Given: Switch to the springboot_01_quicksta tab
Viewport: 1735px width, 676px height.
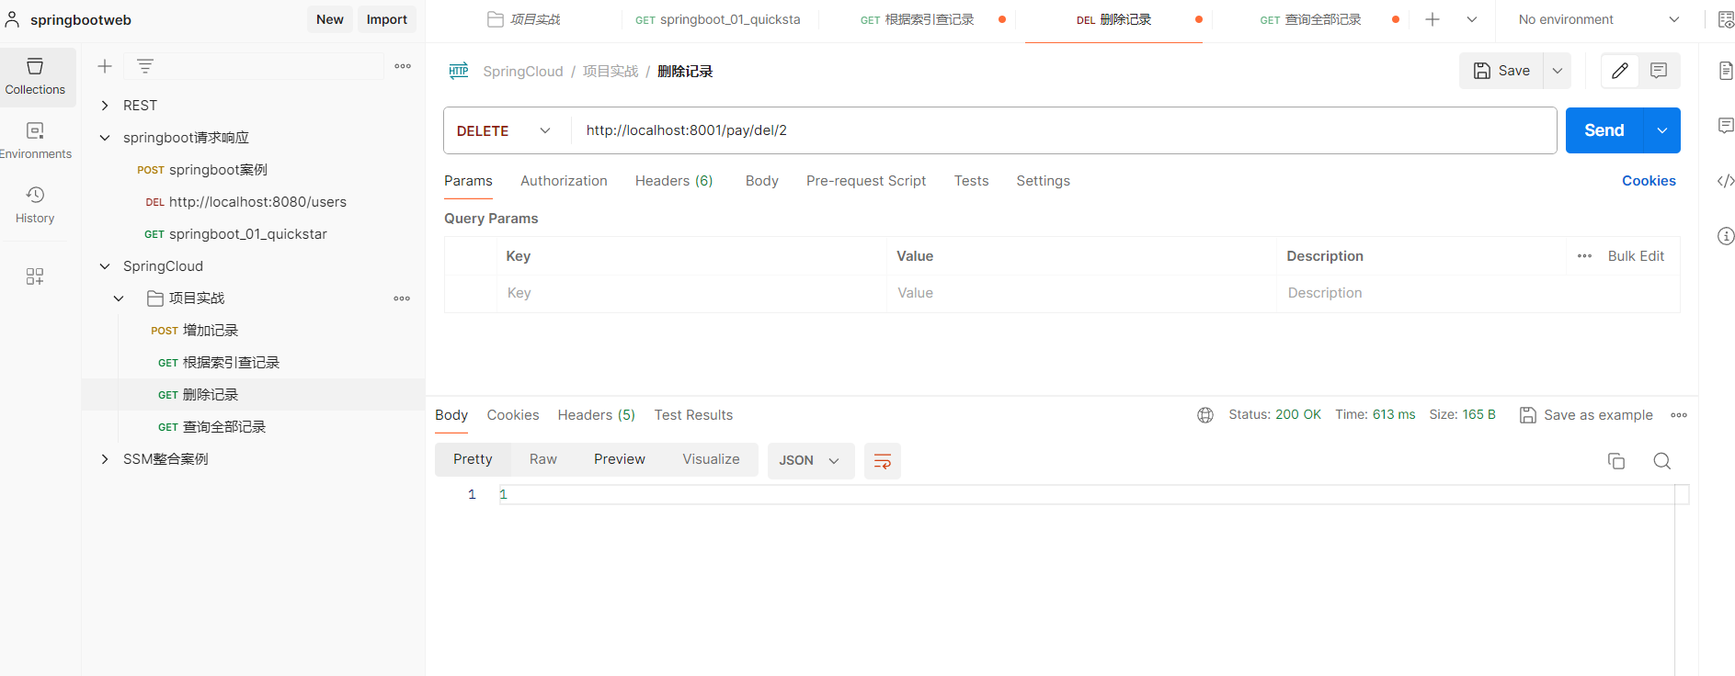Looking at the screenshot, I should tap(718, 19).
